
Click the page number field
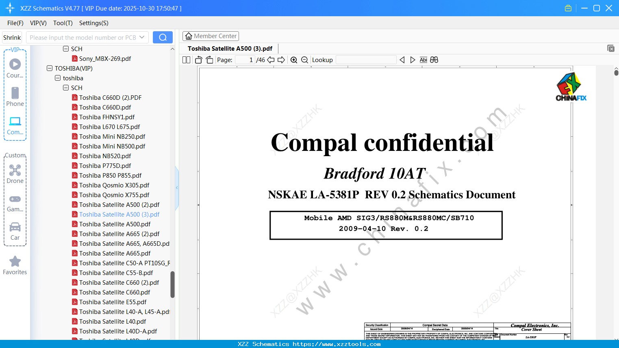click(245, 60)
